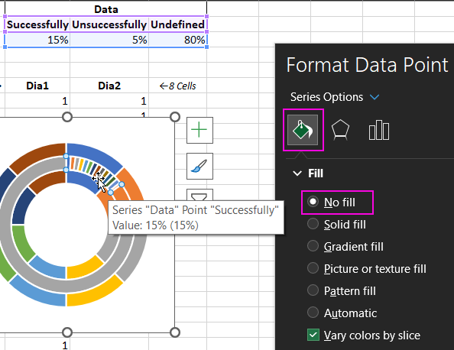454x350 pixels.
Task: Click the bottom-center chart resize handle
Action: [67, 332]
